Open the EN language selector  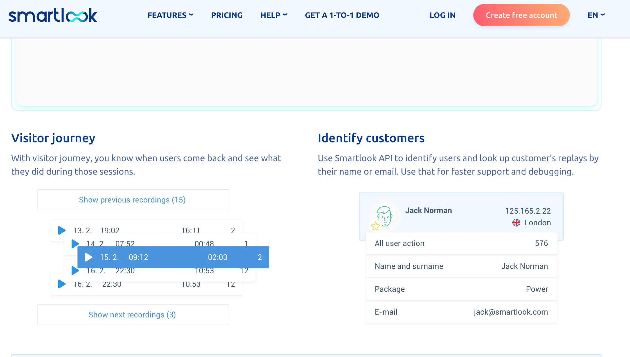click(596, 15)
